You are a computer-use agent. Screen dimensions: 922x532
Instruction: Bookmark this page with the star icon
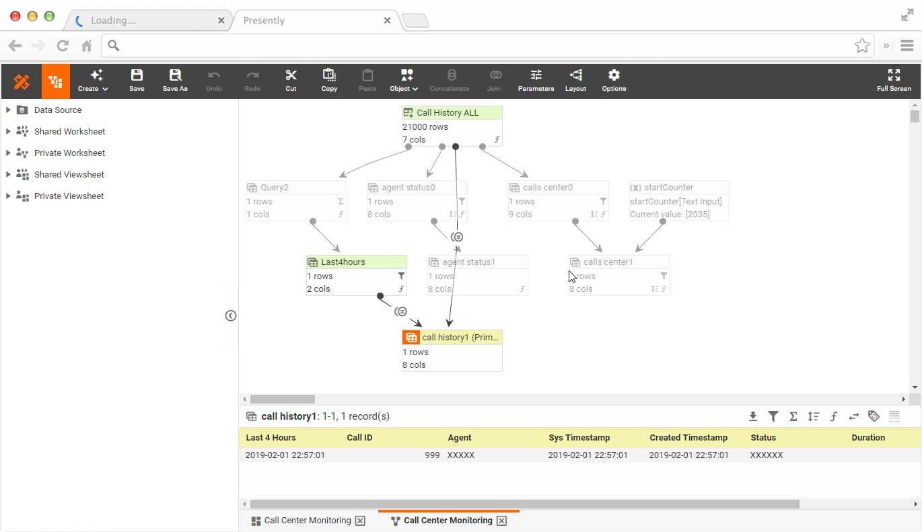861,46
